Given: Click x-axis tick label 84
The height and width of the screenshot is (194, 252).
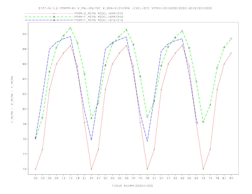Looking at the screenshot, I should (231, 178).
